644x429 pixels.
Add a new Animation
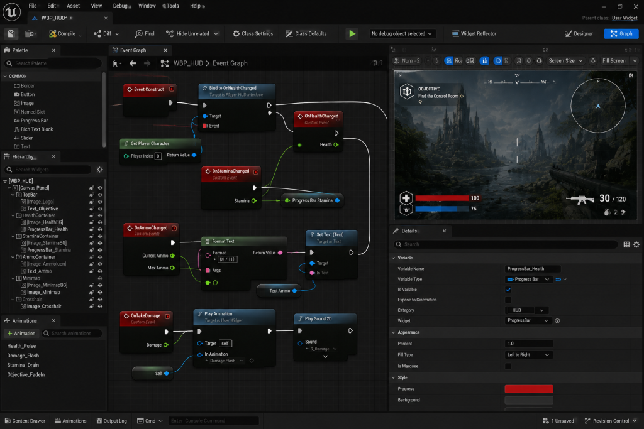click(x=22, y=334)
